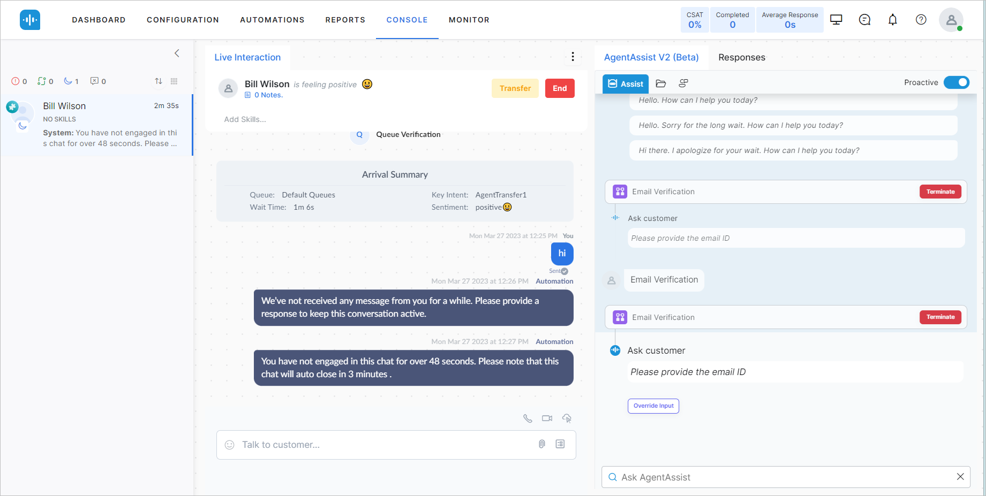Collapse the conversation list panel chevron
The width and height of the screenshot is (986, 496).
177,53
